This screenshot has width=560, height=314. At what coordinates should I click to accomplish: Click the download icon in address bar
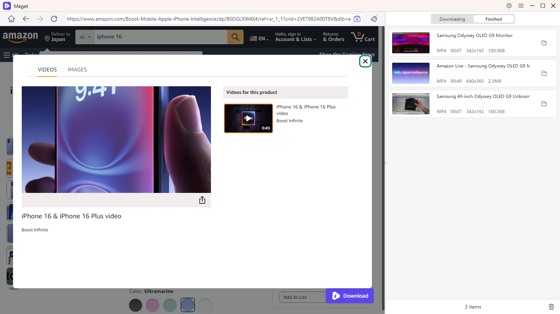pos(357,19)
